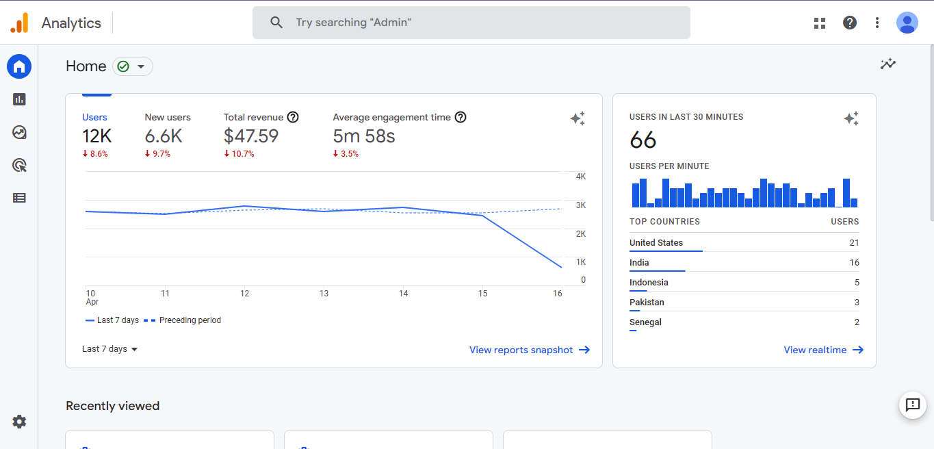This screenshot has height=449, width=934.
Task: Click the India country row
Action: [x=744, y=263]
